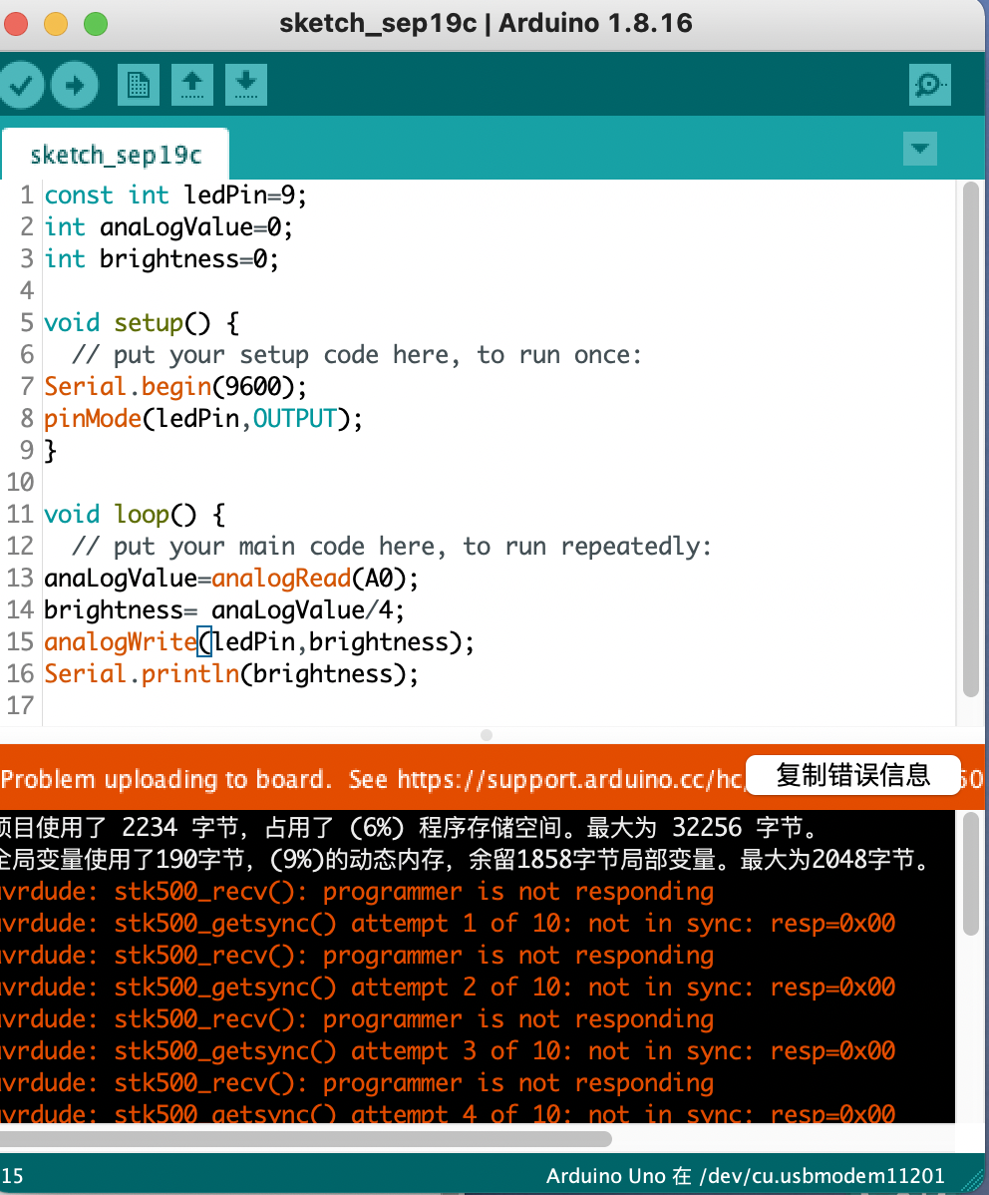
Task: Click the editor/console divider handle dot
Action: coord(487,735)
